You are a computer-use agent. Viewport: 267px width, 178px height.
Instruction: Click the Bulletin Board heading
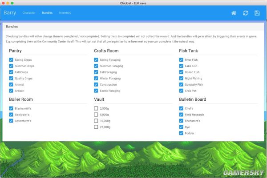193,99
